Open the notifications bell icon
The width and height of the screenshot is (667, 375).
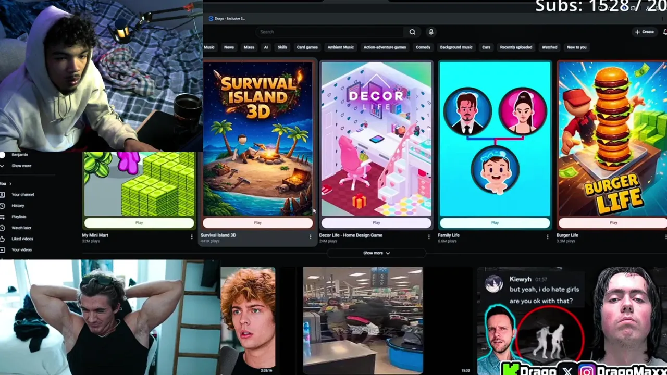(665, 32)
